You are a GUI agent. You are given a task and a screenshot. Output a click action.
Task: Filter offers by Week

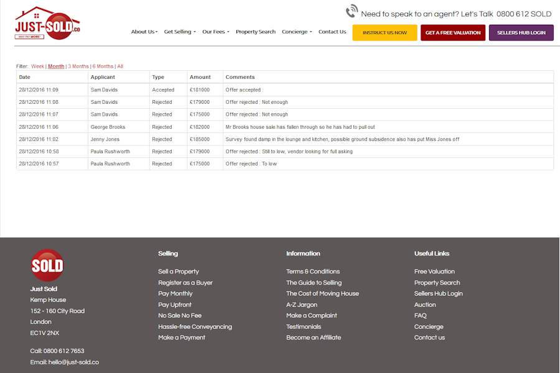(37, 67)
